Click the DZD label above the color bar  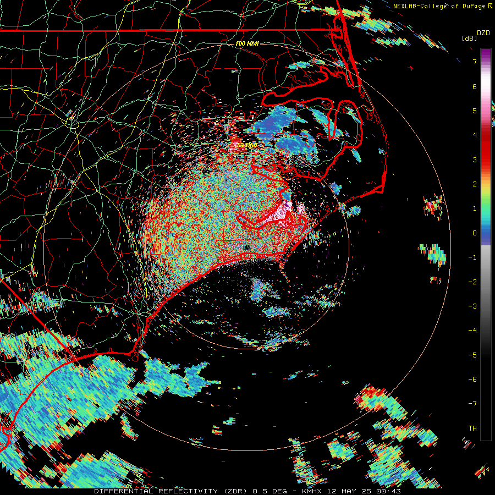(483, 33)
